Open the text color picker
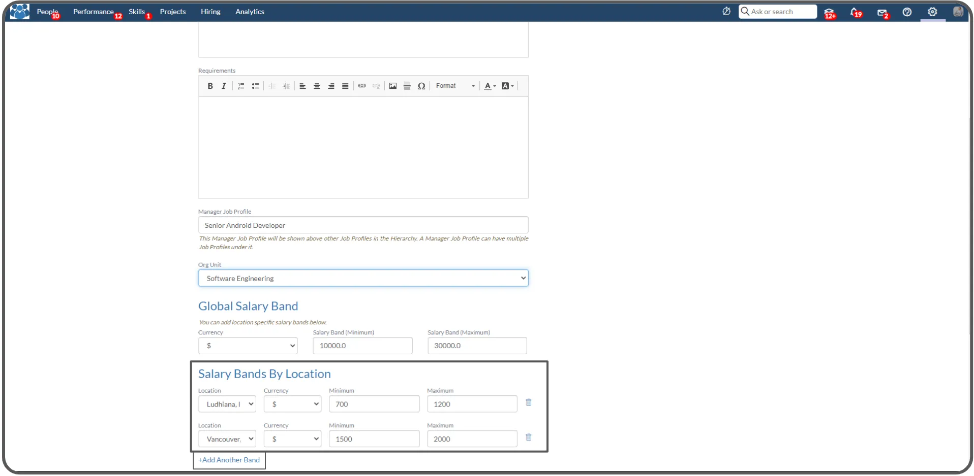The height and width of the screenshot is (476, 974). click(490, 86)
